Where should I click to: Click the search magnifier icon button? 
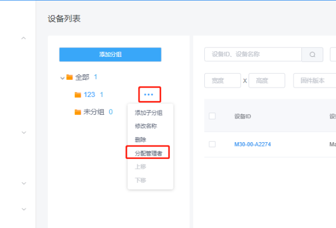point(313,55)
